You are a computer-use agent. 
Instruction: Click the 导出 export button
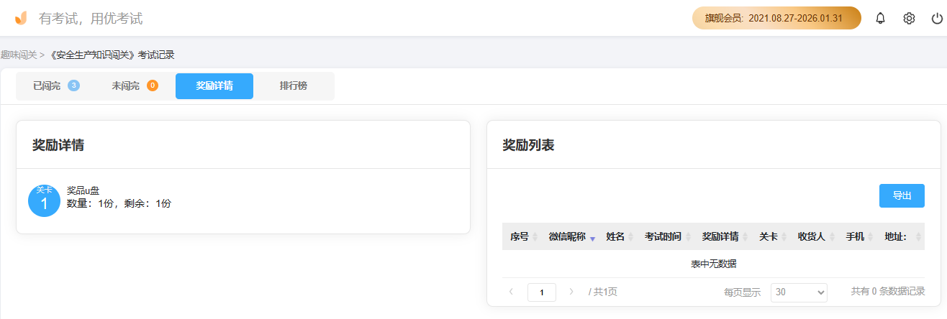tap(902, 195)
